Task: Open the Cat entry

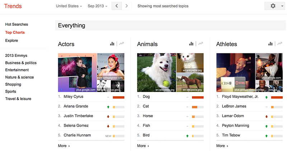Action: point(146,106)
